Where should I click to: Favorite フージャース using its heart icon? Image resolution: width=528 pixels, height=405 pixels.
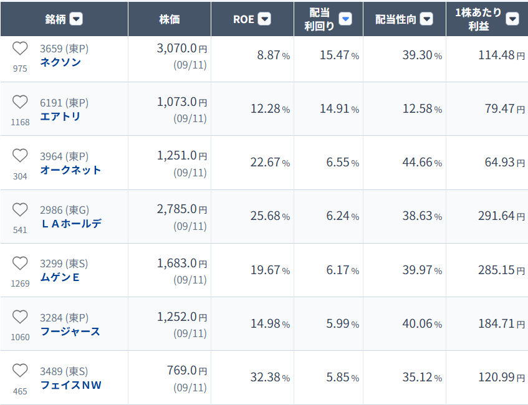[x=20, y=317]
